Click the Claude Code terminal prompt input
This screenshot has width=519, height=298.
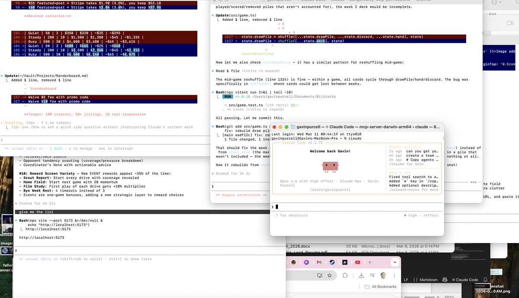pyautogui.click(x=357, y=207)
